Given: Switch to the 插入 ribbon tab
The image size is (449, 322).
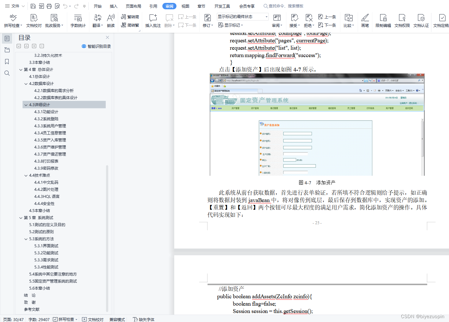Looking at the screenshot, I should pos(114,6).
